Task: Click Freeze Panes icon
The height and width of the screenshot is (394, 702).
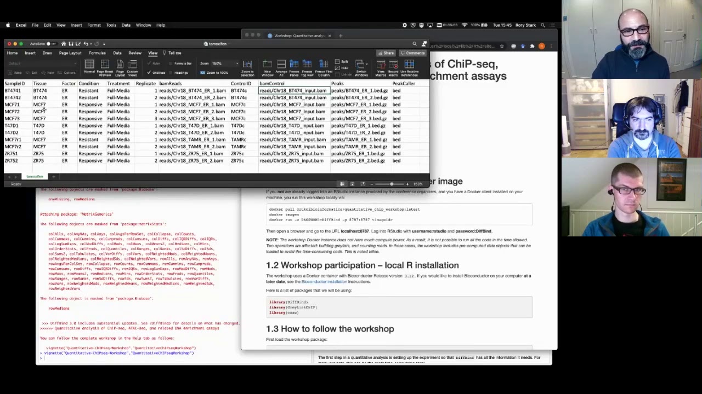Action: 294,65
